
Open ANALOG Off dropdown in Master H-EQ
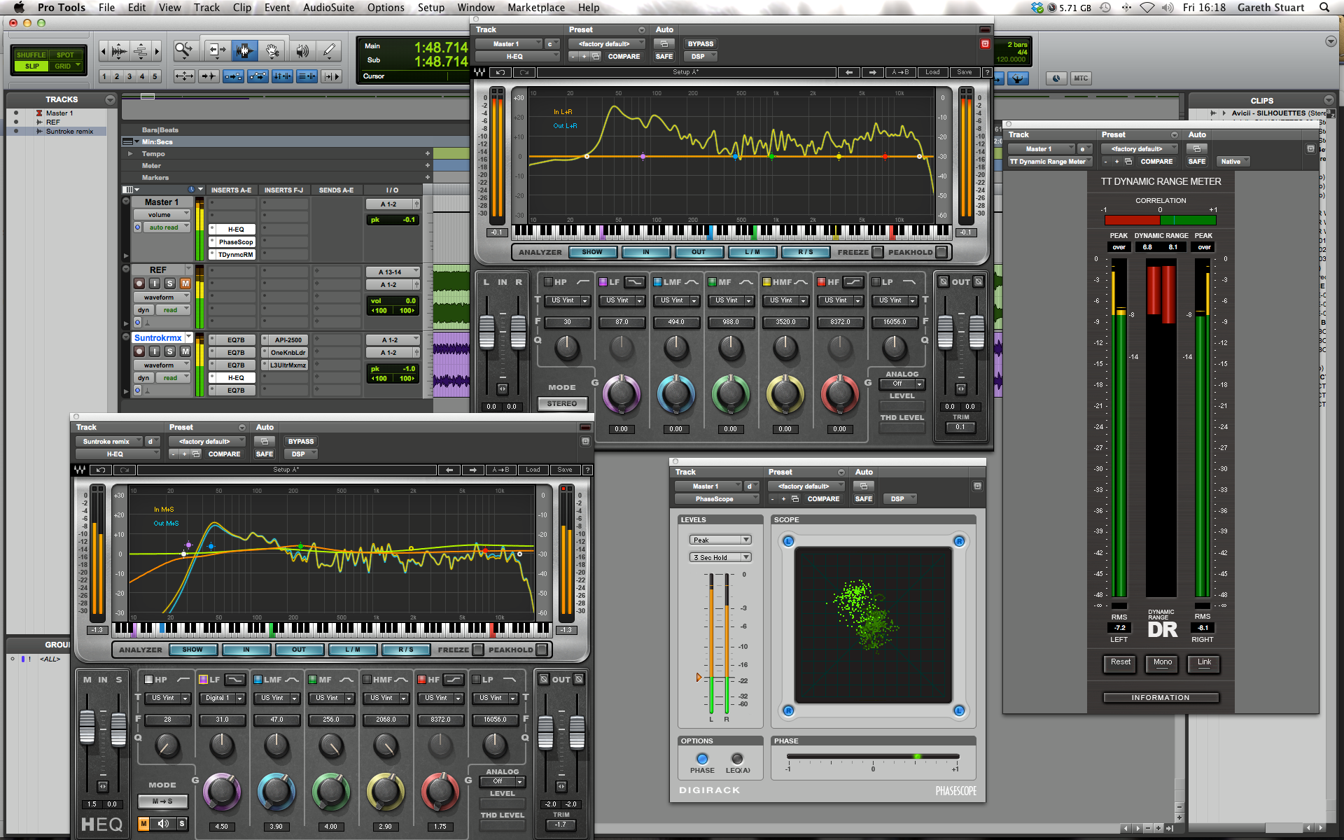[x=903, y=384]
